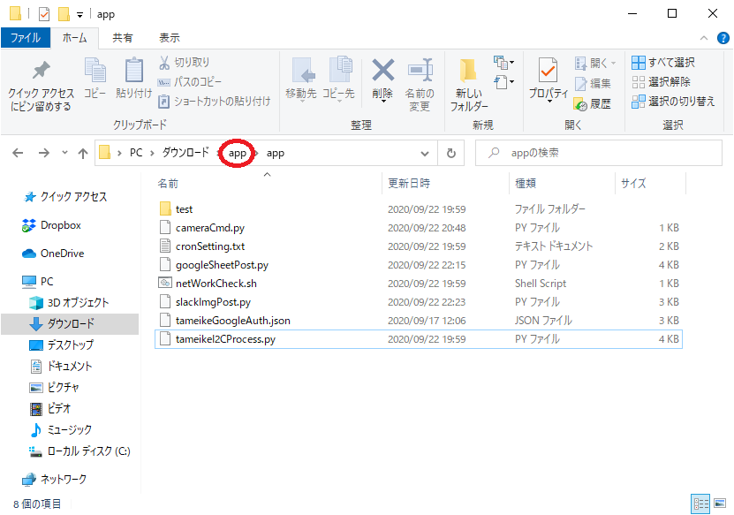
Task: Select Dropbox in the navigation pane
Action: pos(60,225)
